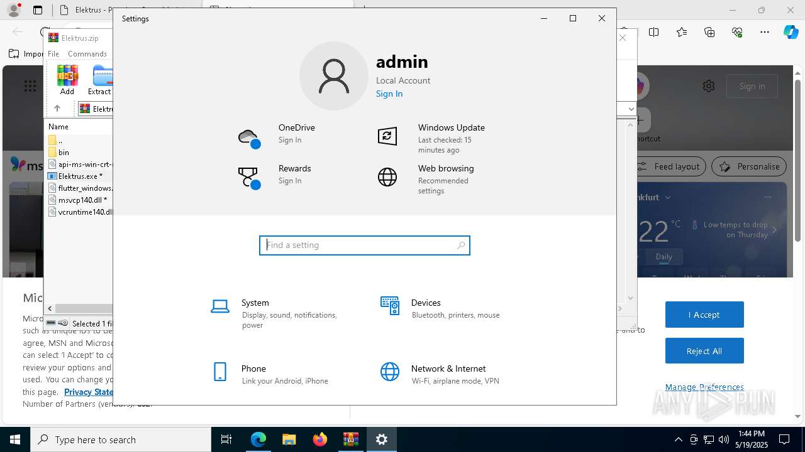Screen dimensions: 805x452
Task: Expand the WinRAR address bar dropdown
Action: pyautogui.click(x=631, y=109)
